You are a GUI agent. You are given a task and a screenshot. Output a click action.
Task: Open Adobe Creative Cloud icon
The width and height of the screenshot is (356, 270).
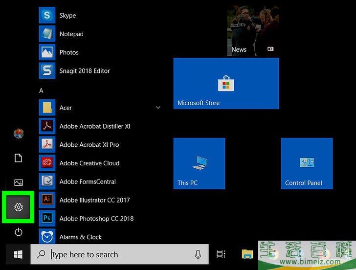[x=47, y=163]
